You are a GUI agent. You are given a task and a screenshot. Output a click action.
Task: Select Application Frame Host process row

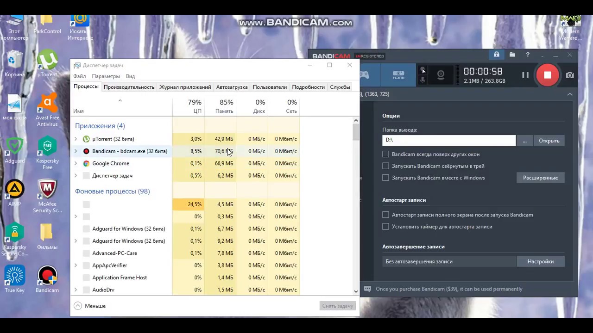click(x=186, y=277)
